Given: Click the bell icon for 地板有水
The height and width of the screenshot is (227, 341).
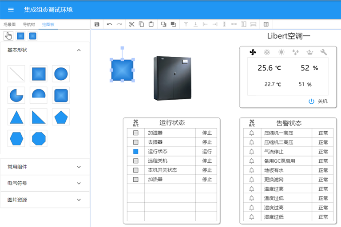Looking at the screenshot, I should pos(252,170).
